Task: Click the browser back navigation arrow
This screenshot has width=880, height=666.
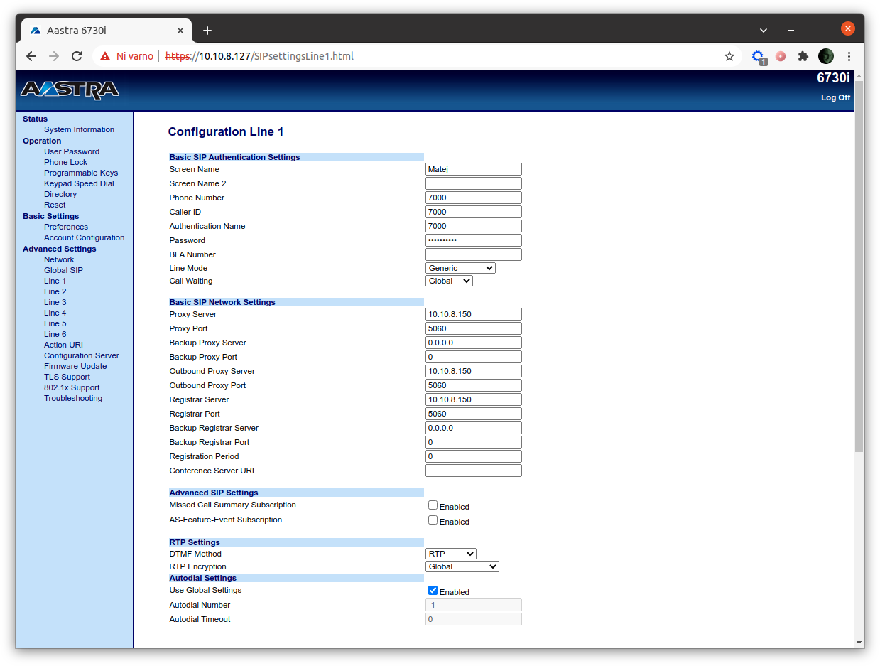Action: [x=31, y=55]
